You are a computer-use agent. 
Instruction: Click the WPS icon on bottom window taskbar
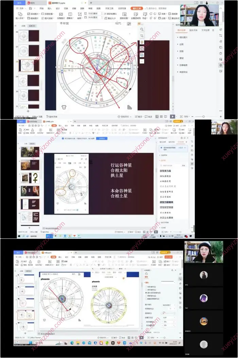click(119, 343)
